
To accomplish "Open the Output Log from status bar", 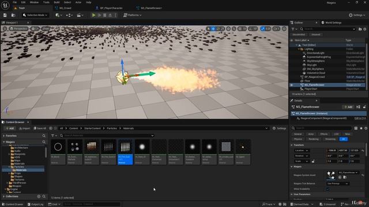I will 35,204.
